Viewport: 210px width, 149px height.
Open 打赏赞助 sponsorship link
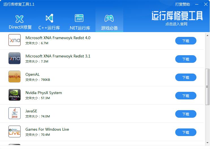pos(183,4)
